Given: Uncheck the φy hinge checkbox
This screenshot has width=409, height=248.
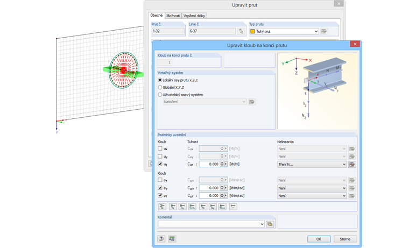Looking at the screenshot, I should [x=160, y=188].
